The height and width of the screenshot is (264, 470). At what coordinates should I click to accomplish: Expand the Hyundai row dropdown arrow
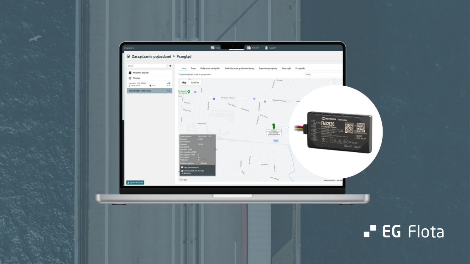click(x=167, y=83)
